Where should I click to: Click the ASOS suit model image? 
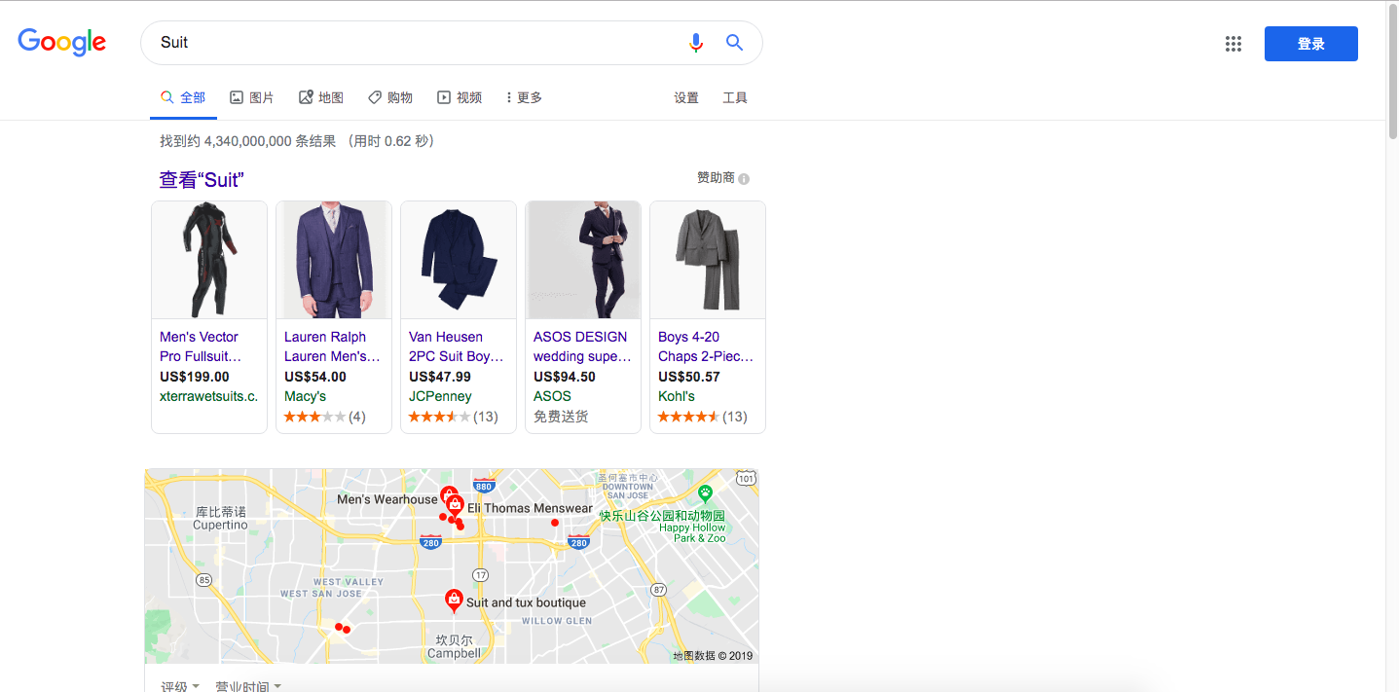point(583,260)
